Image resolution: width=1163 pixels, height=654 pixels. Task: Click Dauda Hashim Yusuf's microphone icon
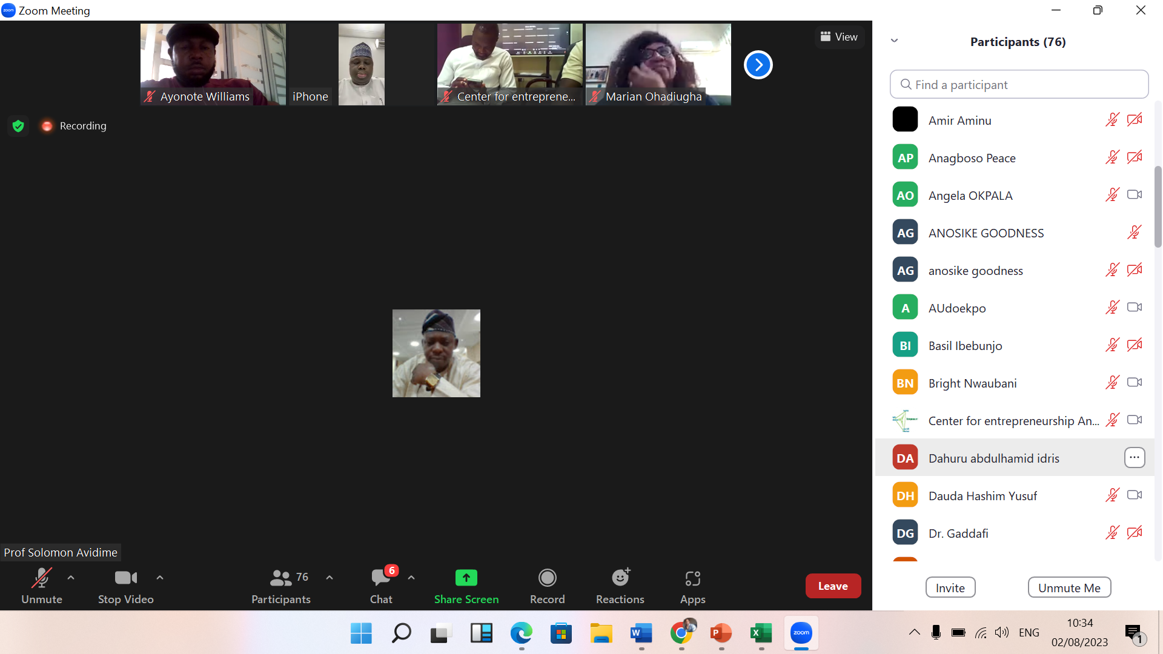coord(1112,495)
